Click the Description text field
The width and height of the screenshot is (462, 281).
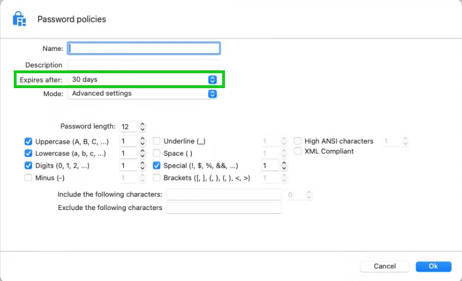coord(144,65)
